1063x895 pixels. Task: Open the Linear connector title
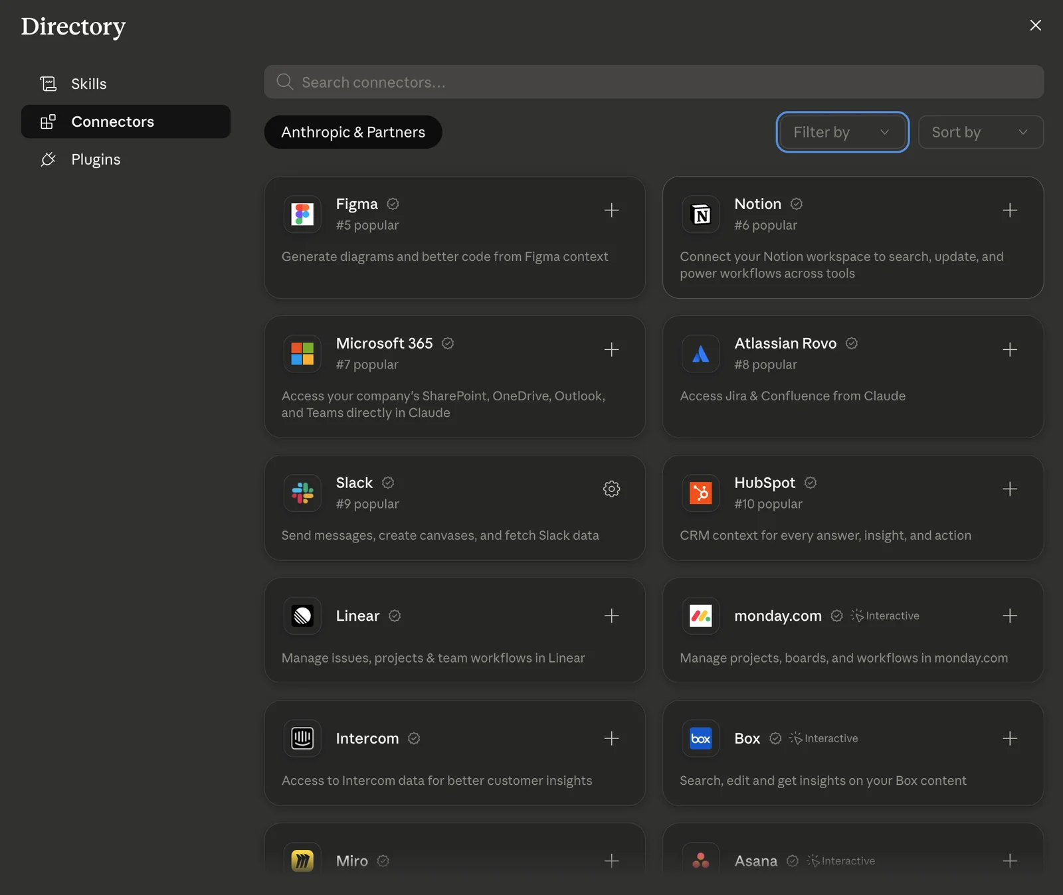click(x=357, y=615)
